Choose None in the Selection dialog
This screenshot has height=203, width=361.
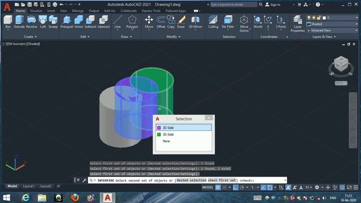pos(184,141)
